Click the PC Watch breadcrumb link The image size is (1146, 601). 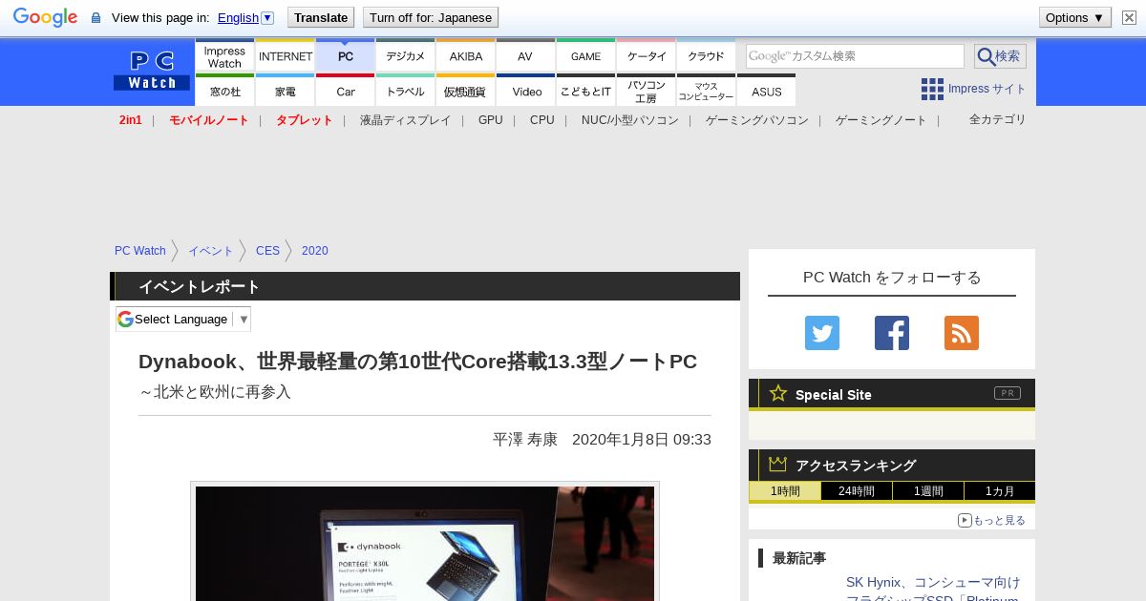(x=140, y=251)
